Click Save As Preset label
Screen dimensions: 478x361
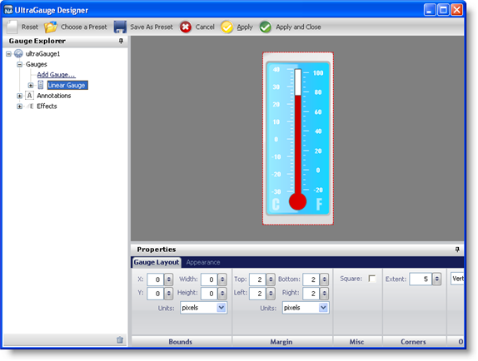152,27
